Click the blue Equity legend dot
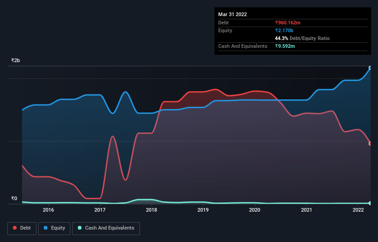 pos(46,228)
